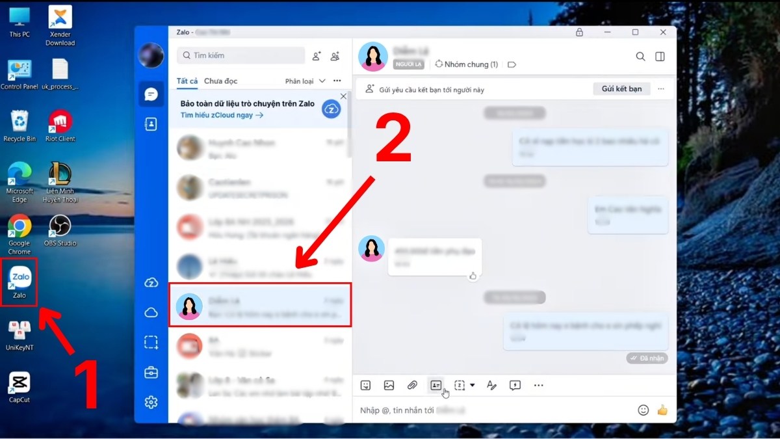
Task: Open quick message lightning icon
Action: click(x=515, y=385)
